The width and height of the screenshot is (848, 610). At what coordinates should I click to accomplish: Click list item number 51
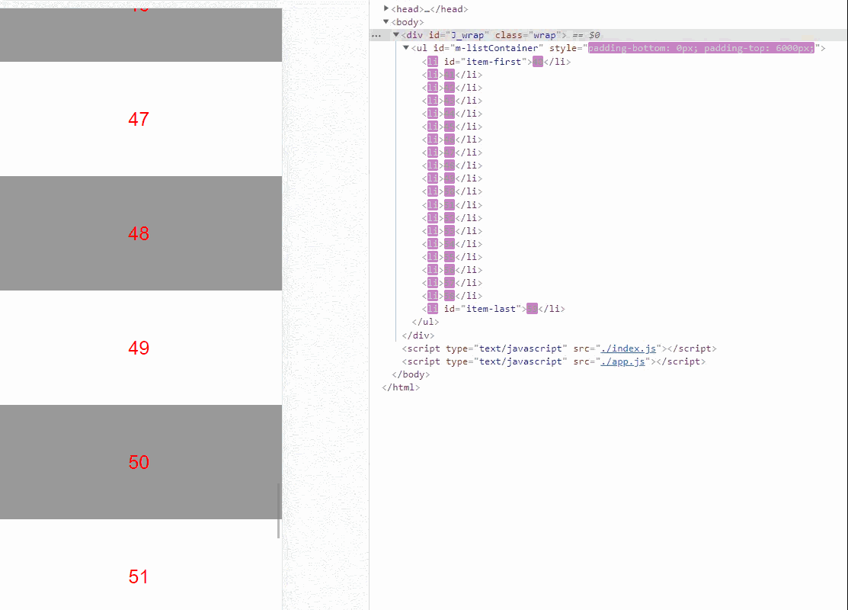tap(141, 564)
